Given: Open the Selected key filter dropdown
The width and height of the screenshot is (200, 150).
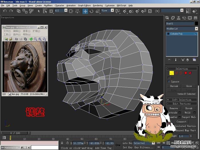Looking at the screenshot, I should [x=153, y=143].
